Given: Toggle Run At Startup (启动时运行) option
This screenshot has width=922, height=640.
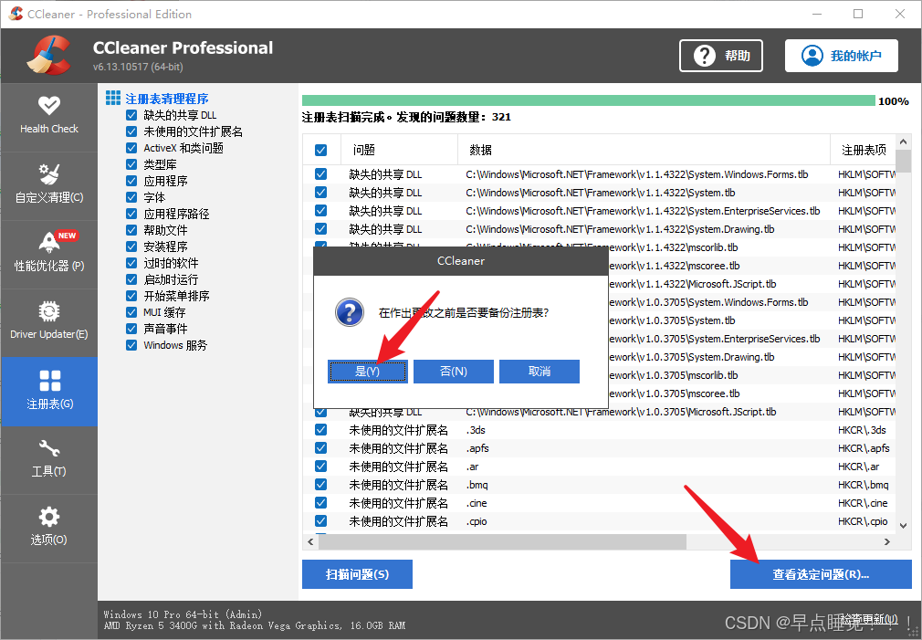Looking at the screenshot, I should coord(131,279).
